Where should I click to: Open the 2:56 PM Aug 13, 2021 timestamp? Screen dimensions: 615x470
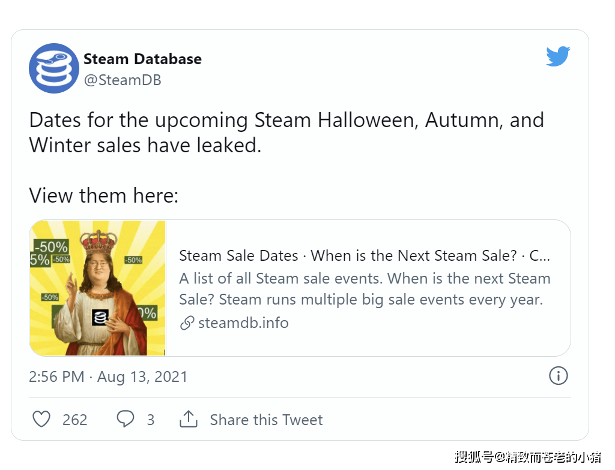[108, 376]
